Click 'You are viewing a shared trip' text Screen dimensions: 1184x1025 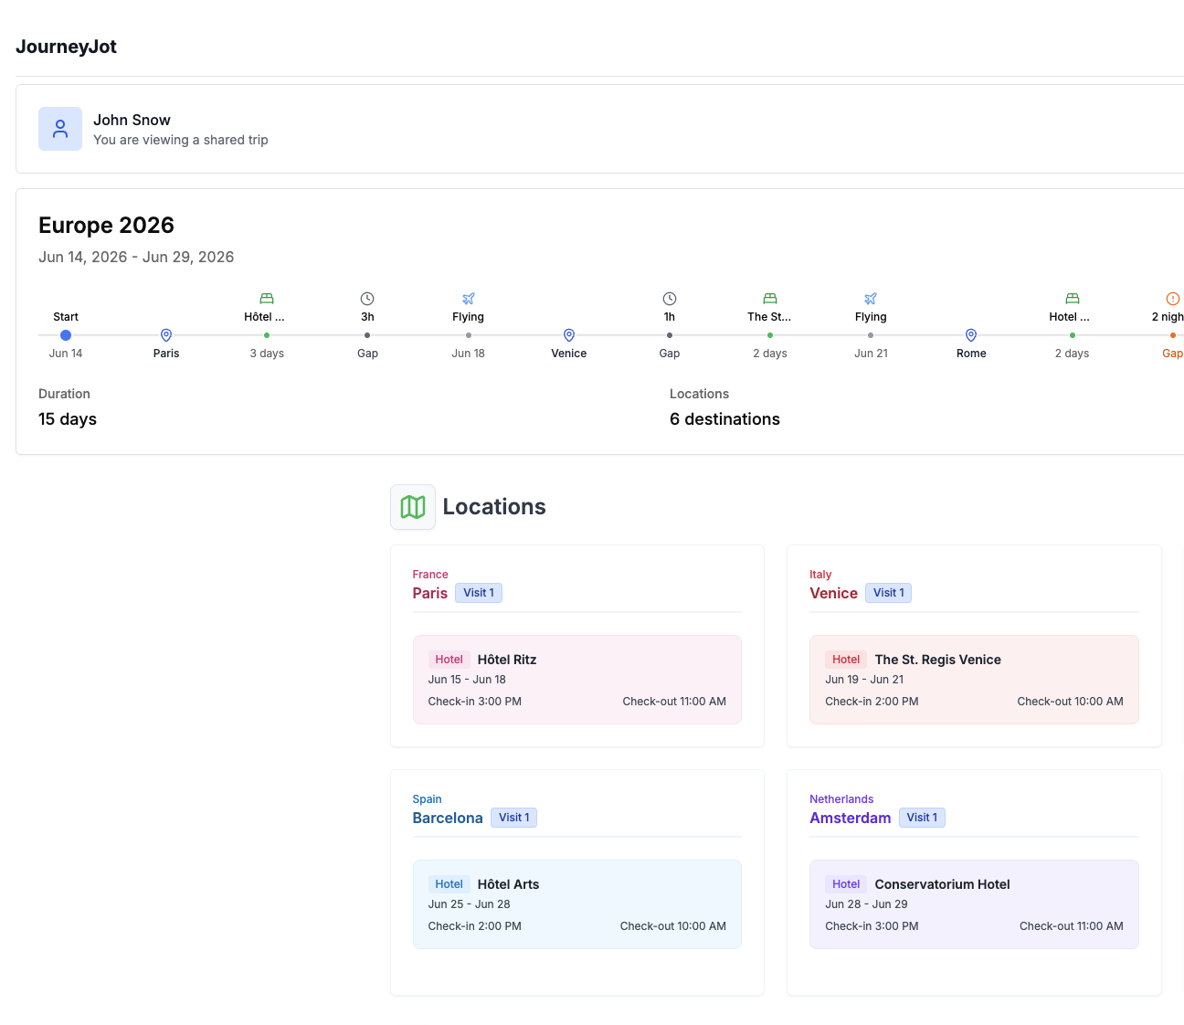pyautogui.click(x=181, y=140)
